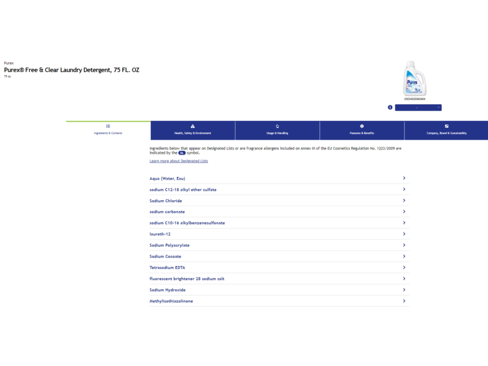Click the Company, Brand & Sustainability icon
488x366 pixels.
pyautogui.click(x=447, y=126)
